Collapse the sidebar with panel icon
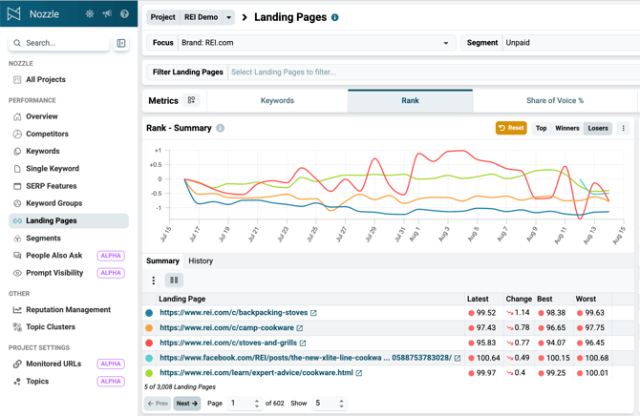 [x=121, y=43]
